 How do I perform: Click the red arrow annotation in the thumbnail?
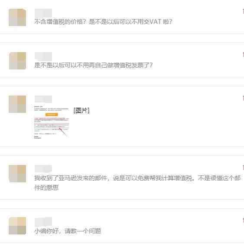62,132
